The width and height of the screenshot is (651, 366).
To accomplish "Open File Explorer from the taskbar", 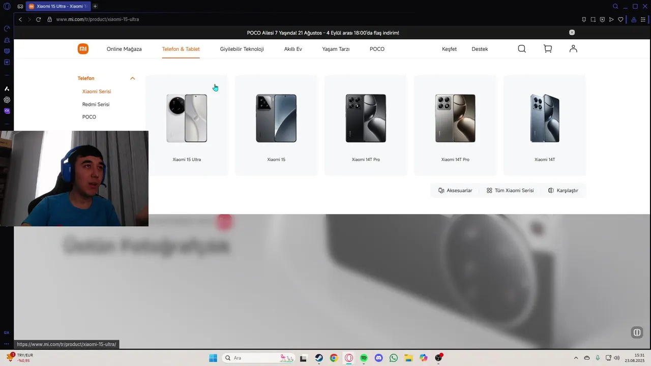I will pos(408,358).
